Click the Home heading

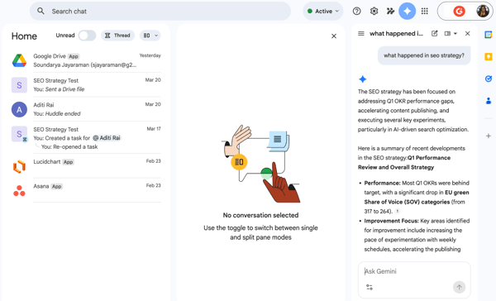pyautogui.click(x=24, y=36)
